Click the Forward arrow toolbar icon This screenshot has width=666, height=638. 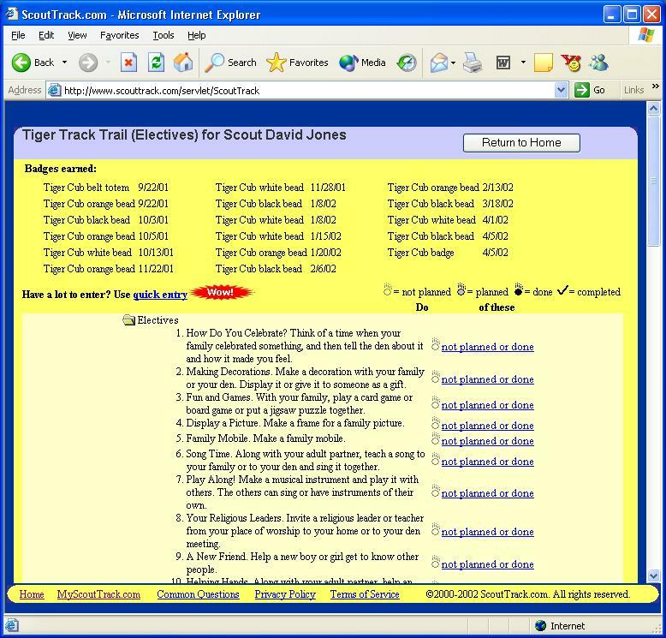point(88,63)
